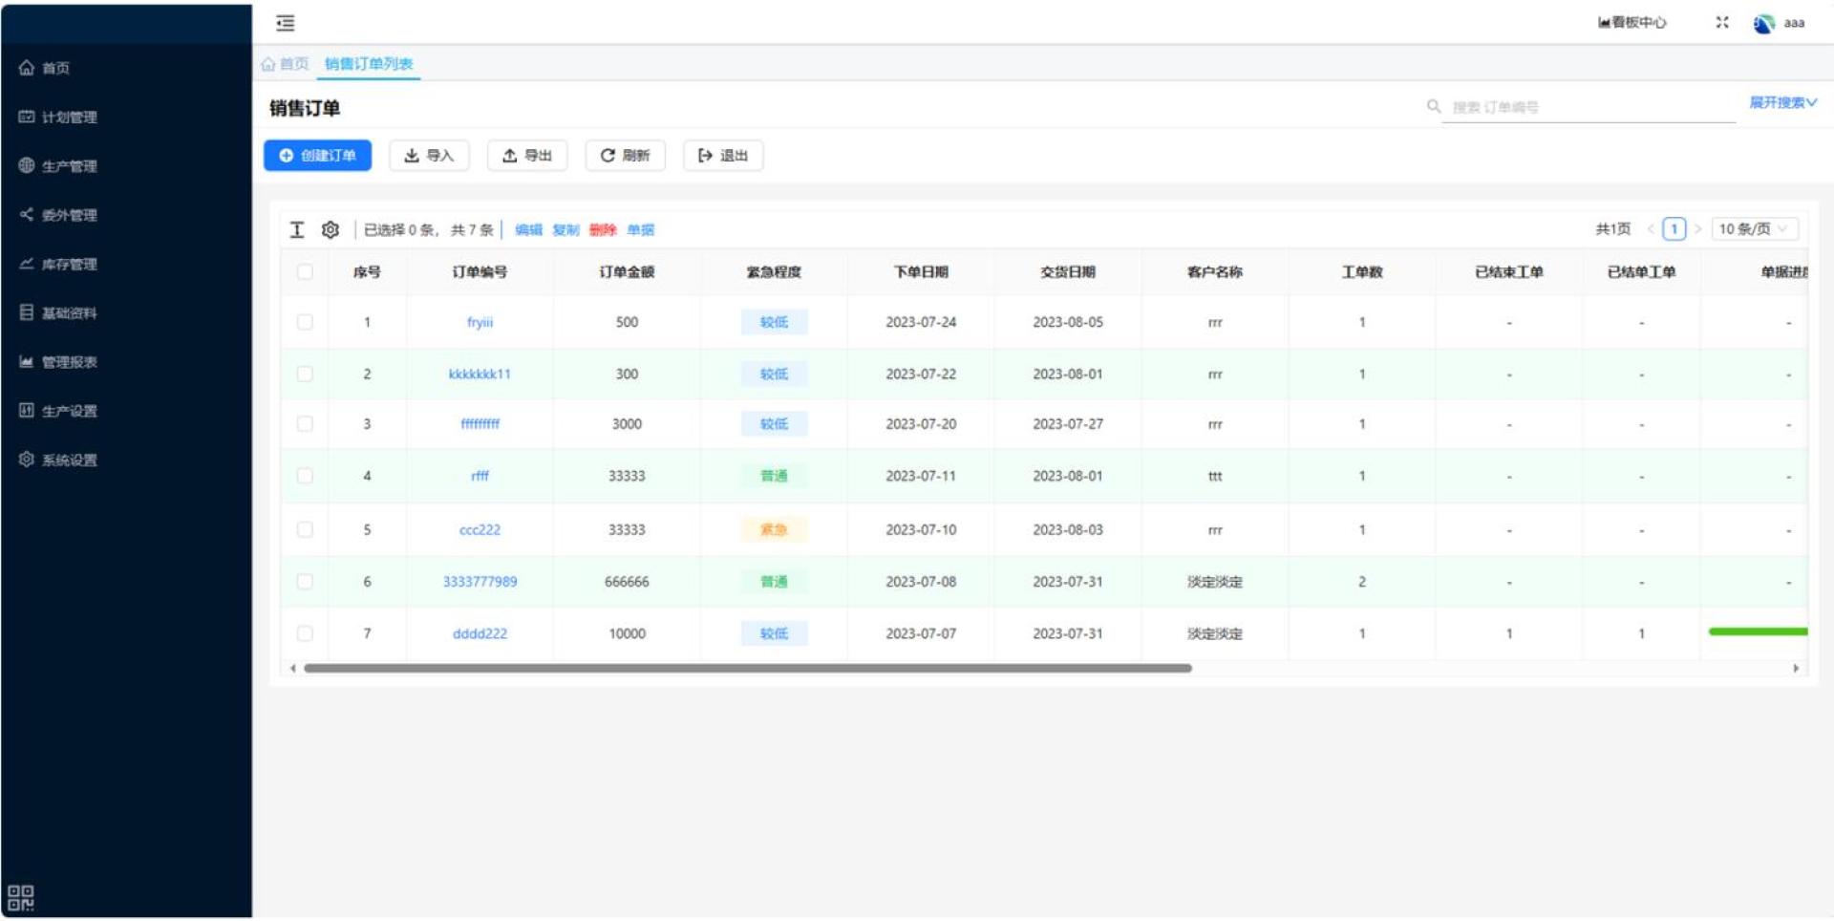
Task: Open the aaa user avatar menu
Action: point(1780,23)
